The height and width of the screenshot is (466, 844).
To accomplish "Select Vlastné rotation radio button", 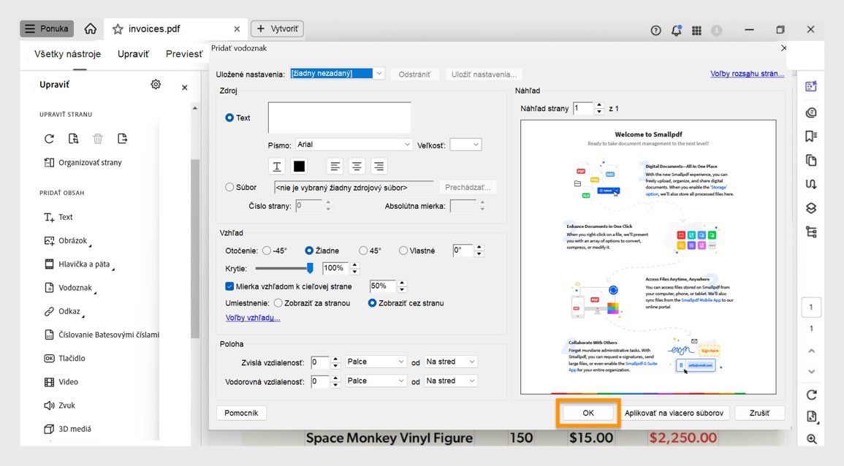I will (403, 251).
